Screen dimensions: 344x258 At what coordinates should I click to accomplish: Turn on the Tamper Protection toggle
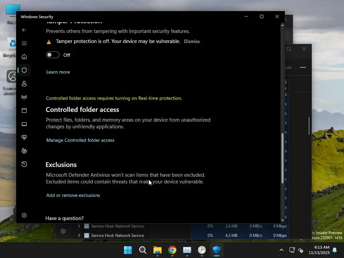point(53,55)
